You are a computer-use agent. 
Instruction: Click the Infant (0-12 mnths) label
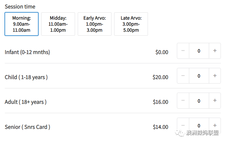tap(27, 52)
